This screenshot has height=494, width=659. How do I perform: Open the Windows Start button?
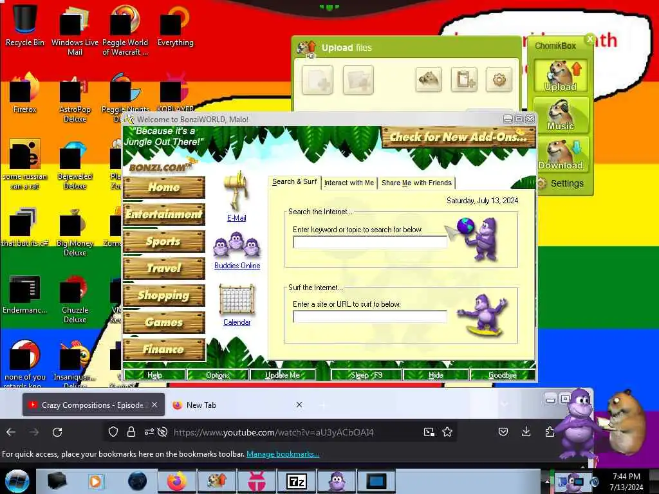click(17, 481)
